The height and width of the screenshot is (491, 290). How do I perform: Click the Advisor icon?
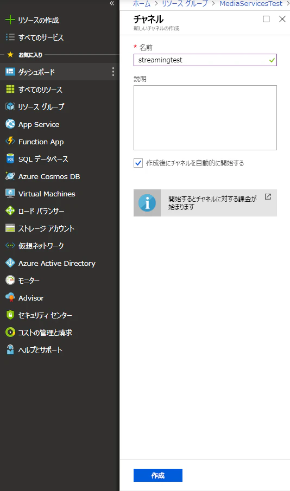tap(10, 297)
